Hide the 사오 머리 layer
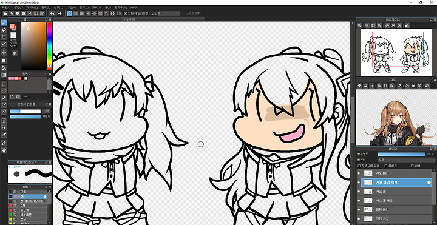 [359, 173]
